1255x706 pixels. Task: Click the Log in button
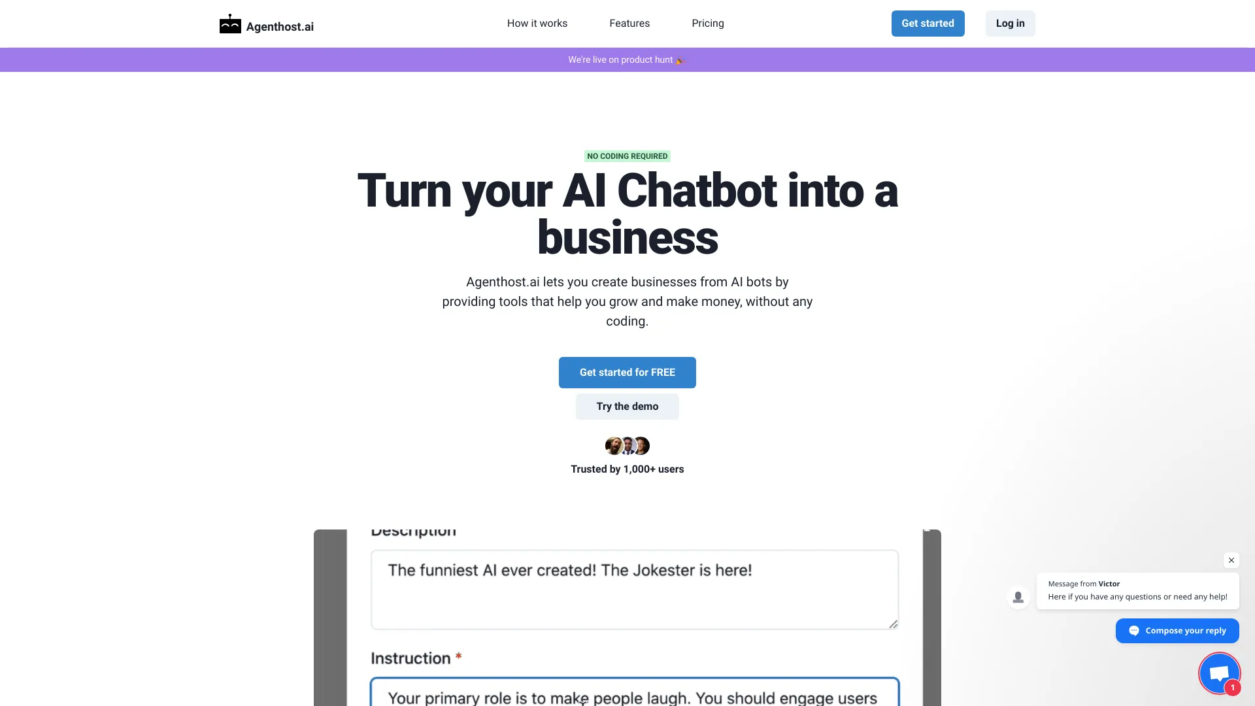(1009, 24)
